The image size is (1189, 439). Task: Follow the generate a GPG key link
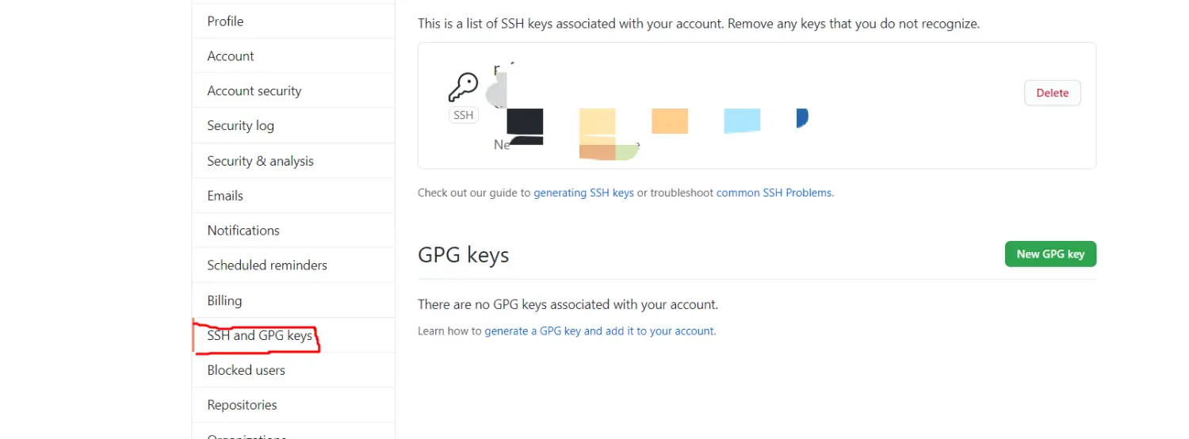point(600,331)
